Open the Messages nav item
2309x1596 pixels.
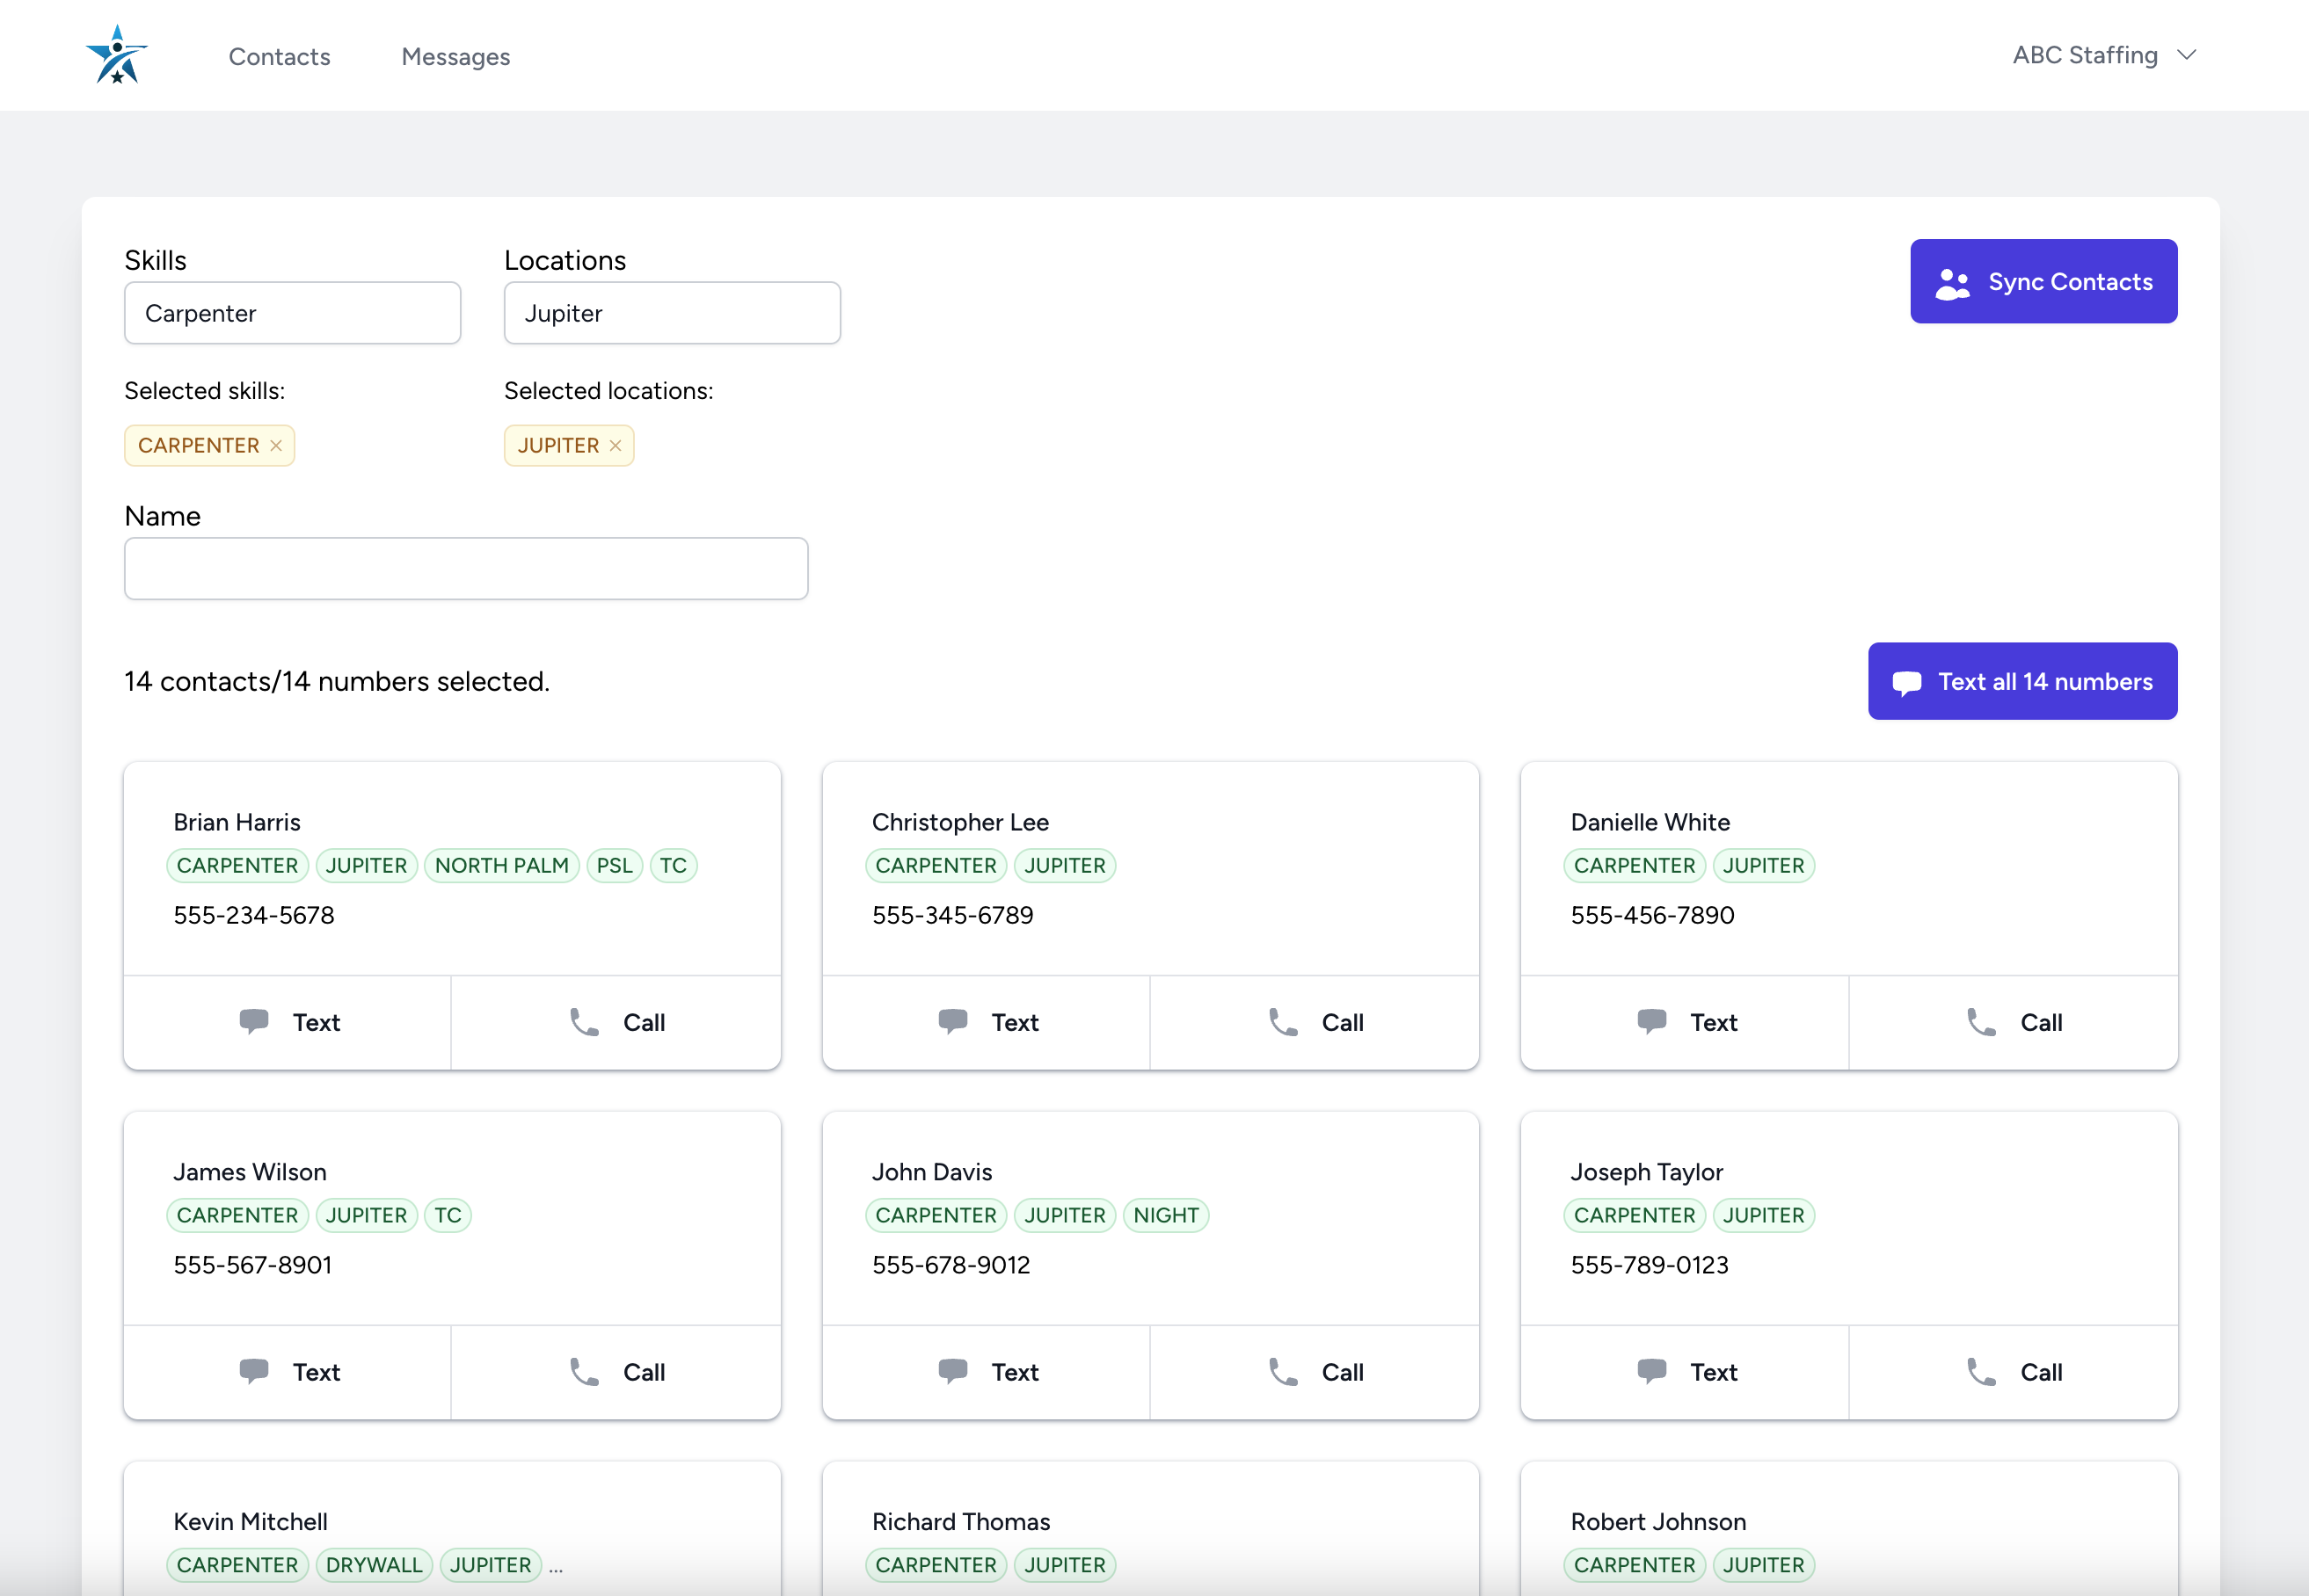[x=455, y=57]
